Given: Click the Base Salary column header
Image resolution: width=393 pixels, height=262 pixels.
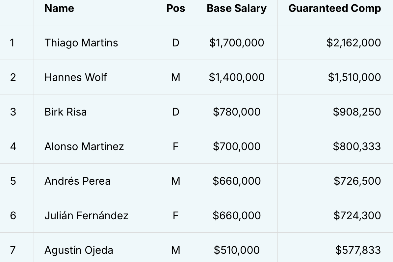Looking at the screenshot, I should [237, 9].
